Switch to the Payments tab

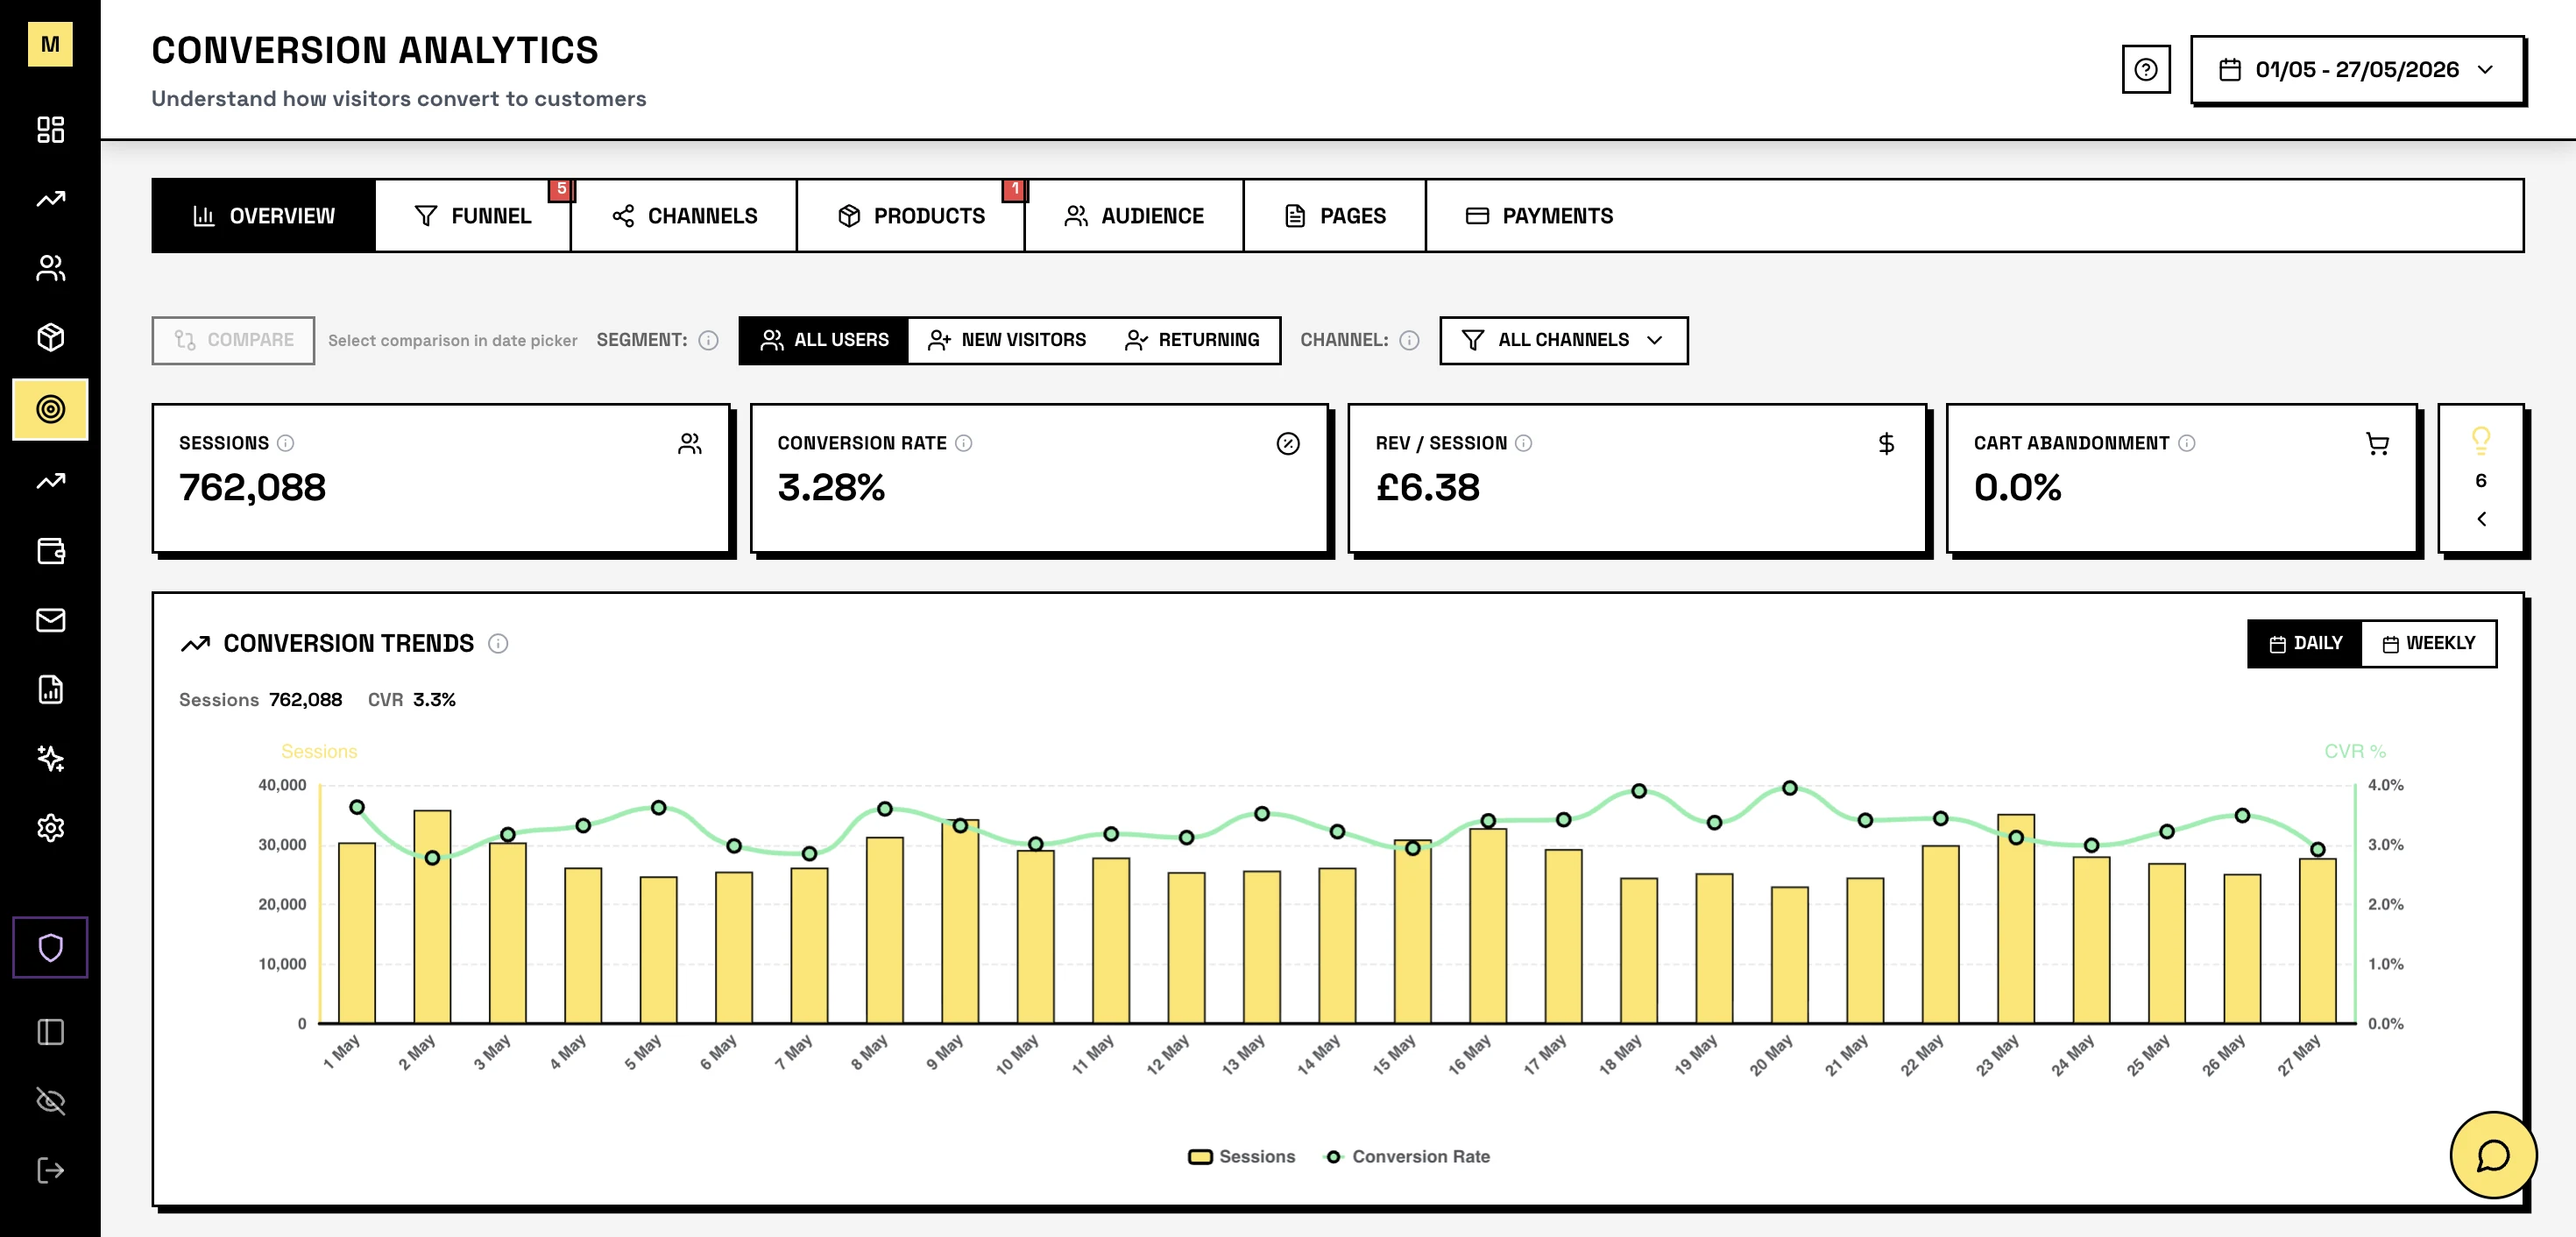[x=1539, y=216]
